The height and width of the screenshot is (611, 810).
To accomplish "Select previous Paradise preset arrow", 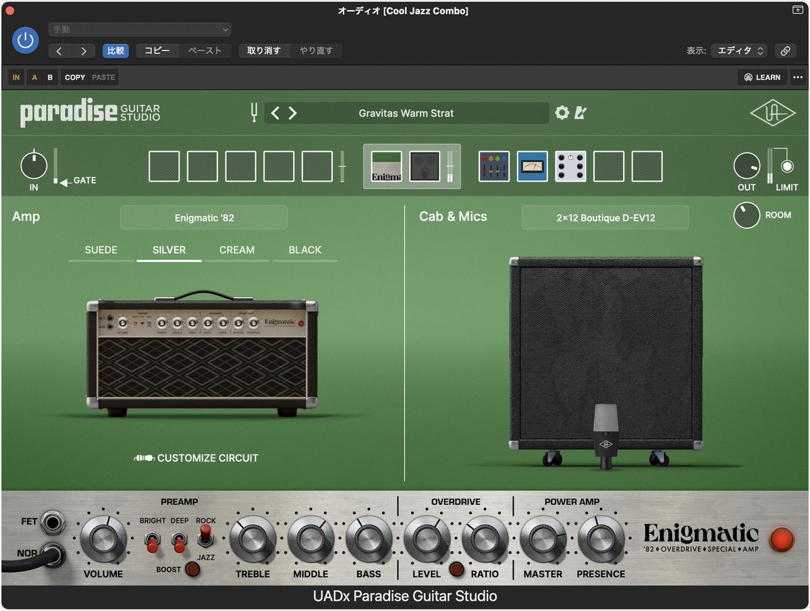I will point(275,113).
